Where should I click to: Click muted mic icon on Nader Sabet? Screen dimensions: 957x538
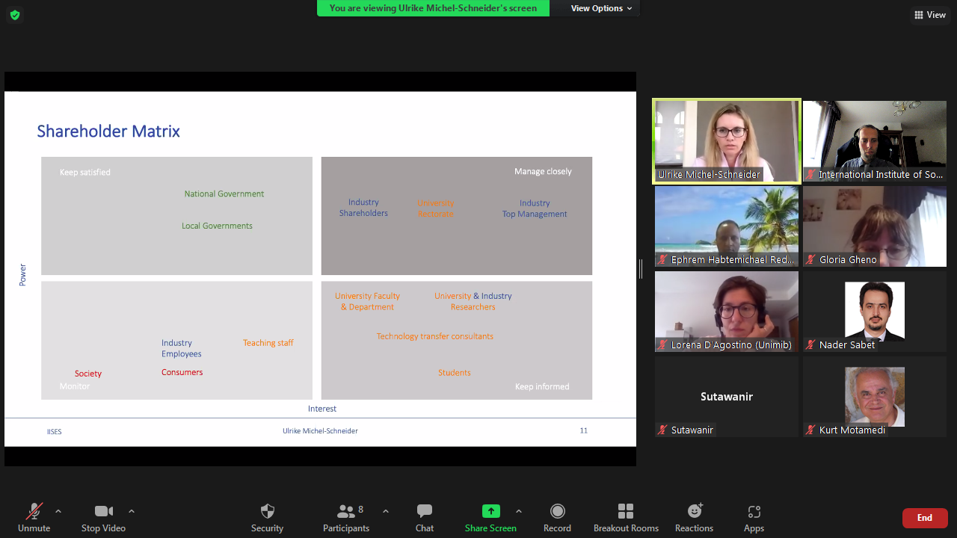pyautogui.click(x=810, y=345)
